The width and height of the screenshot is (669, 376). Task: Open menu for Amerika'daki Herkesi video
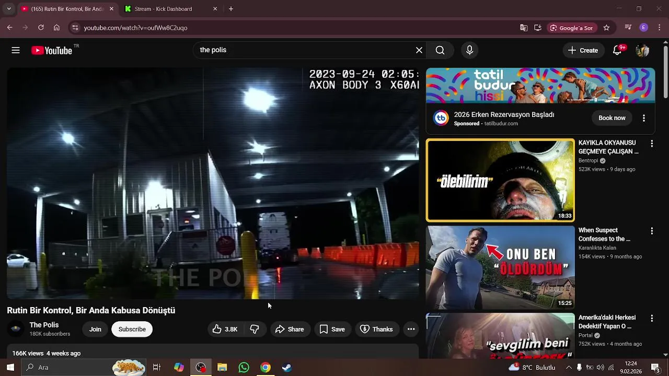pyautogui.click(x=652, y=318)
